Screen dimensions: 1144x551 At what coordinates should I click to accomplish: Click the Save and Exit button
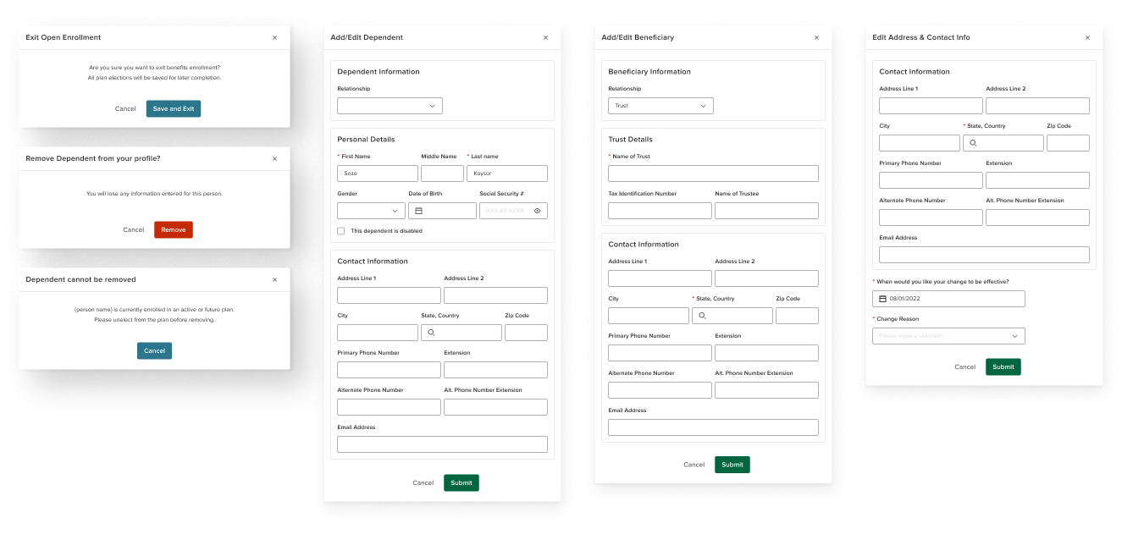pyautogui.click(x=174, y=108)
